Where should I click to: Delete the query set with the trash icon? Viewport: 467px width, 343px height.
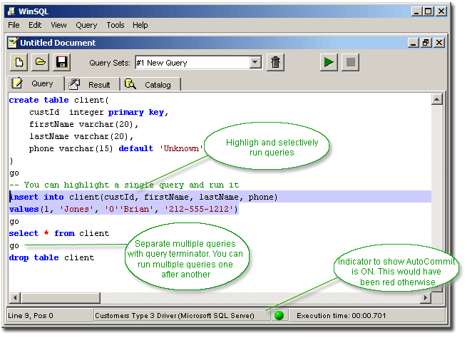275,62
